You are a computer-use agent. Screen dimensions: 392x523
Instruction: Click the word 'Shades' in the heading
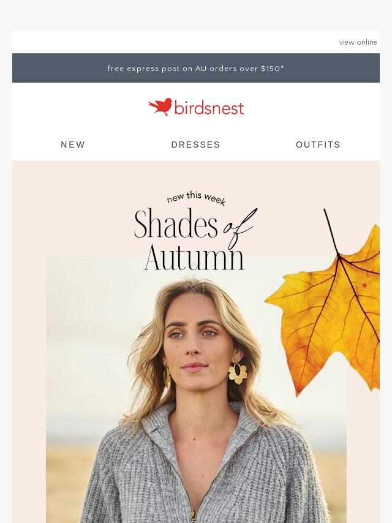(176, 223)
